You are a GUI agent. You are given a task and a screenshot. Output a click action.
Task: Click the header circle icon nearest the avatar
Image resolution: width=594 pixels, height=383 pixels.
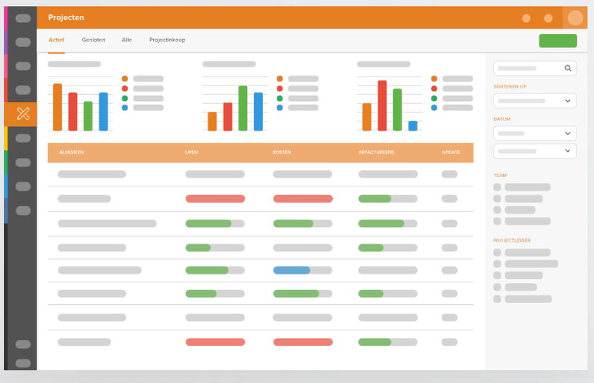[x=548, y=18]
